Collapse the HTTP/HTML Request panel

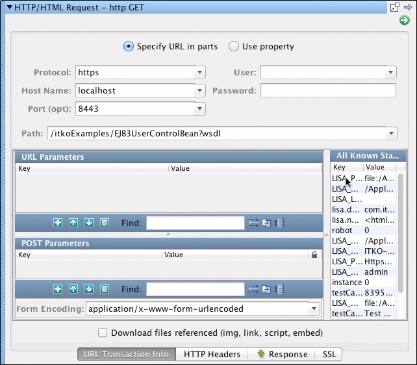click(10, 8)
